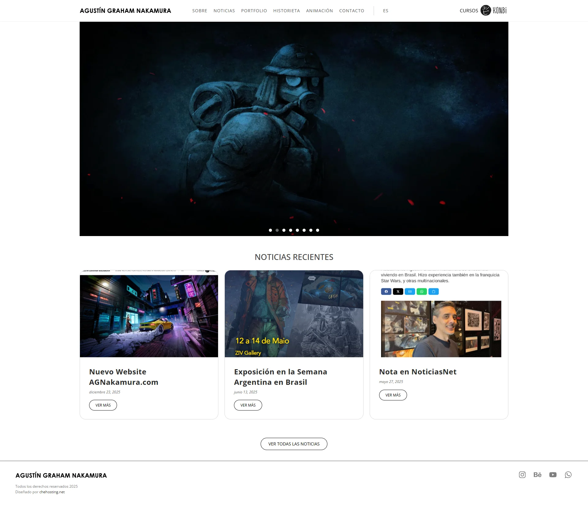Click Ver Todas Las Noticias button
Image resolution: width=588 pixels, height=507 pixels.
(x=294, y=444)
